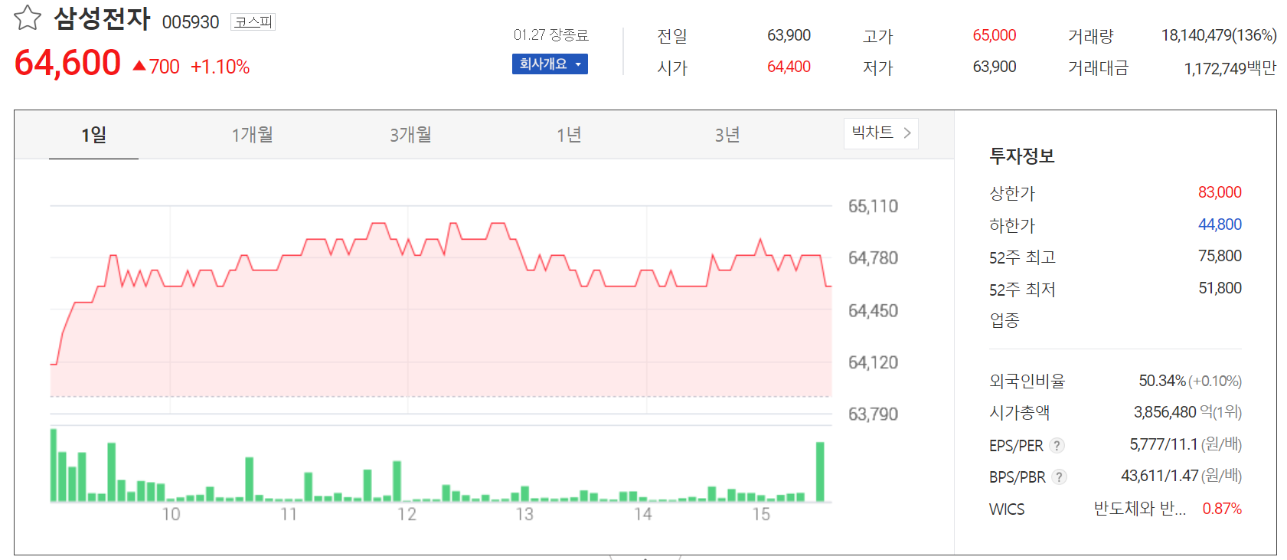Click the 시가총액 value 3,856,480
Screen dimensions: 1287x560
[1165, 412]
